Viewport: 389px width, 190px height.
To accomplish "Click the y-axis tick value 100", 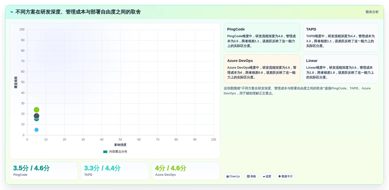I will coord(22,29).
